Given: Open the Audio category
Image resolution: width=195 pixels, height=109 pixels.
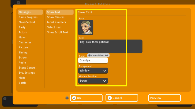Looking at the screenshot, I should tap(22, 63).
